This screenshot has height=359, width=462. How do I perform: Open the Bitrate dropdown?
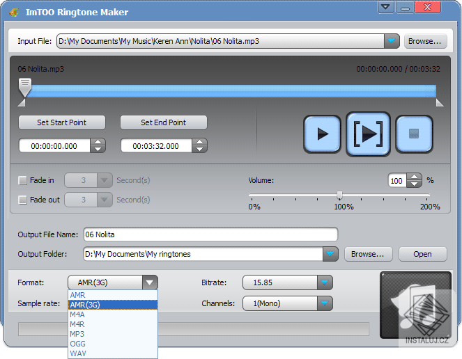click(x=325, y=282)
